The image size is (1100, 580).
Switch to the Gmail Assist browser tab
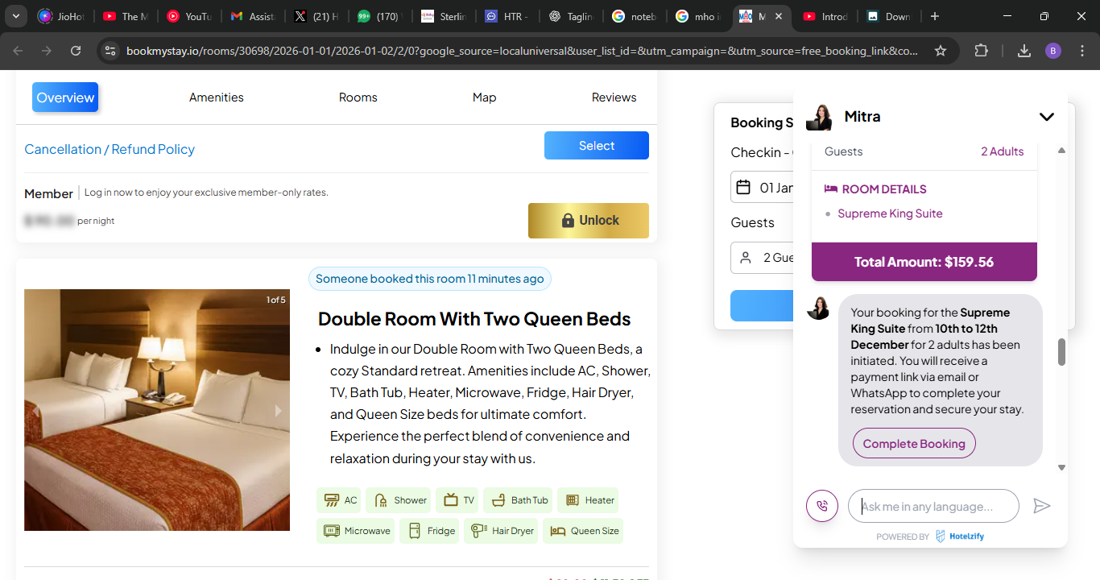pyautogui.click(x=251, y=16)
